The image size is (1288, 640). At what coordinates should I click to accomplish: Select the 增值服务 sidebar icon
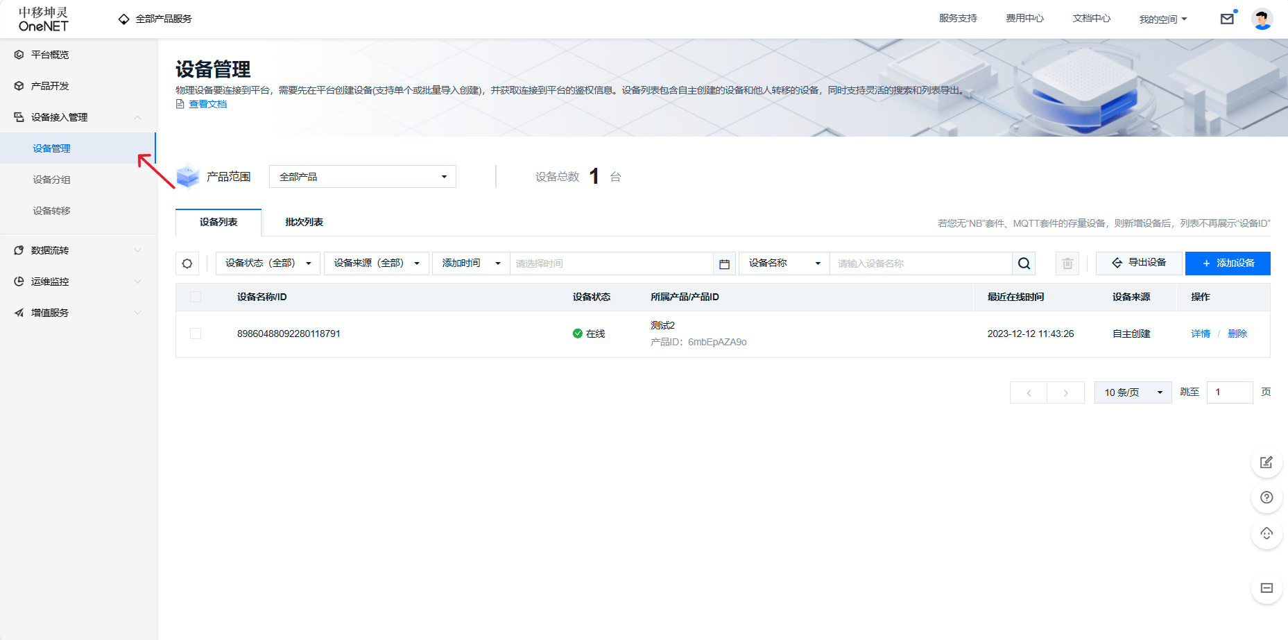point(19,312)
